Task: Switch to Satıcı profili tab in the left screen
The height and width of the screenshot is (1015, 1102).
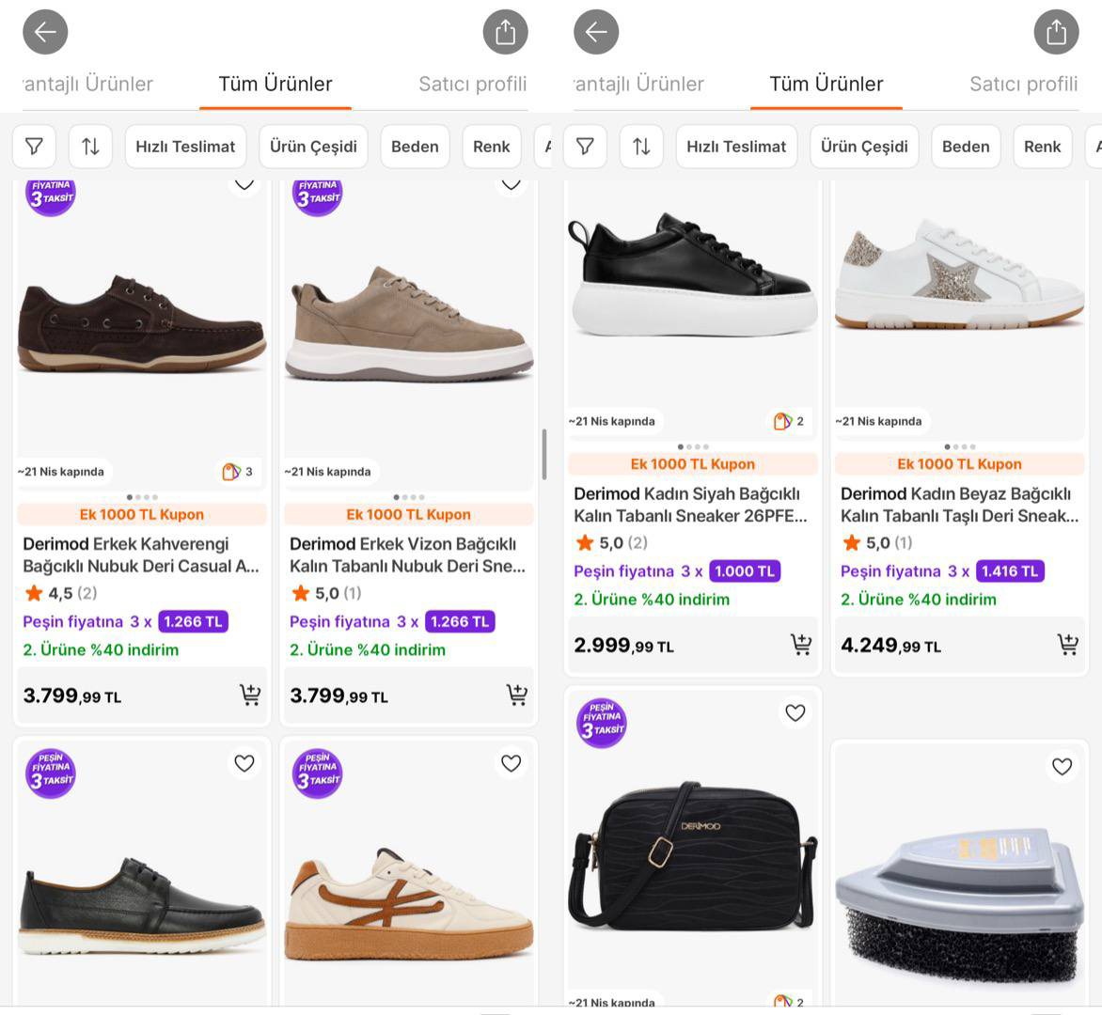Action: click(472, 84)
